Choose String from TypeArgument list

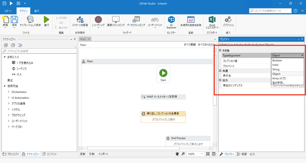(276, 70)
